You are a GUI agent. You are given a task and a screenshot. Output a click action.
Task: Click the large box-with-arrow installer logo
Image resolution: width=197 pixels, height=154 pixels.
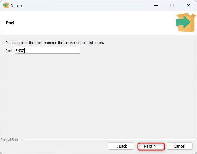[186, 22]
